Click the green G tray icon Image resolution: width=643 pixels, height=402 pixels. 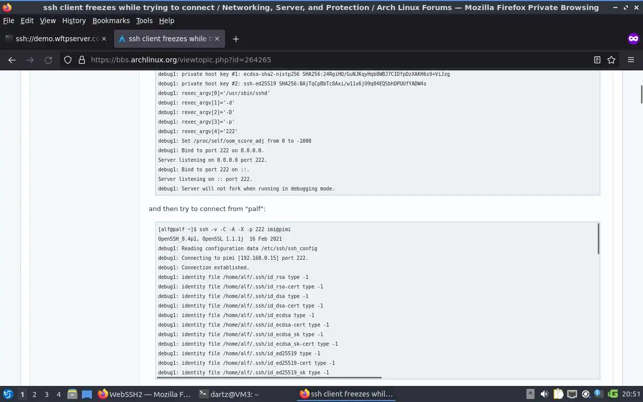tap(613, 394)
